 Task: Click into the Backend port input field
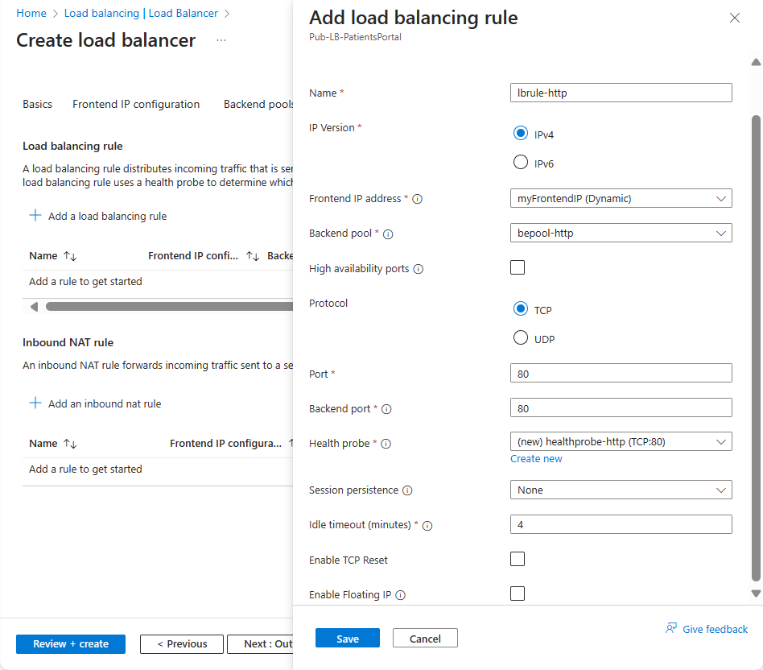click(x=621, y=407)
